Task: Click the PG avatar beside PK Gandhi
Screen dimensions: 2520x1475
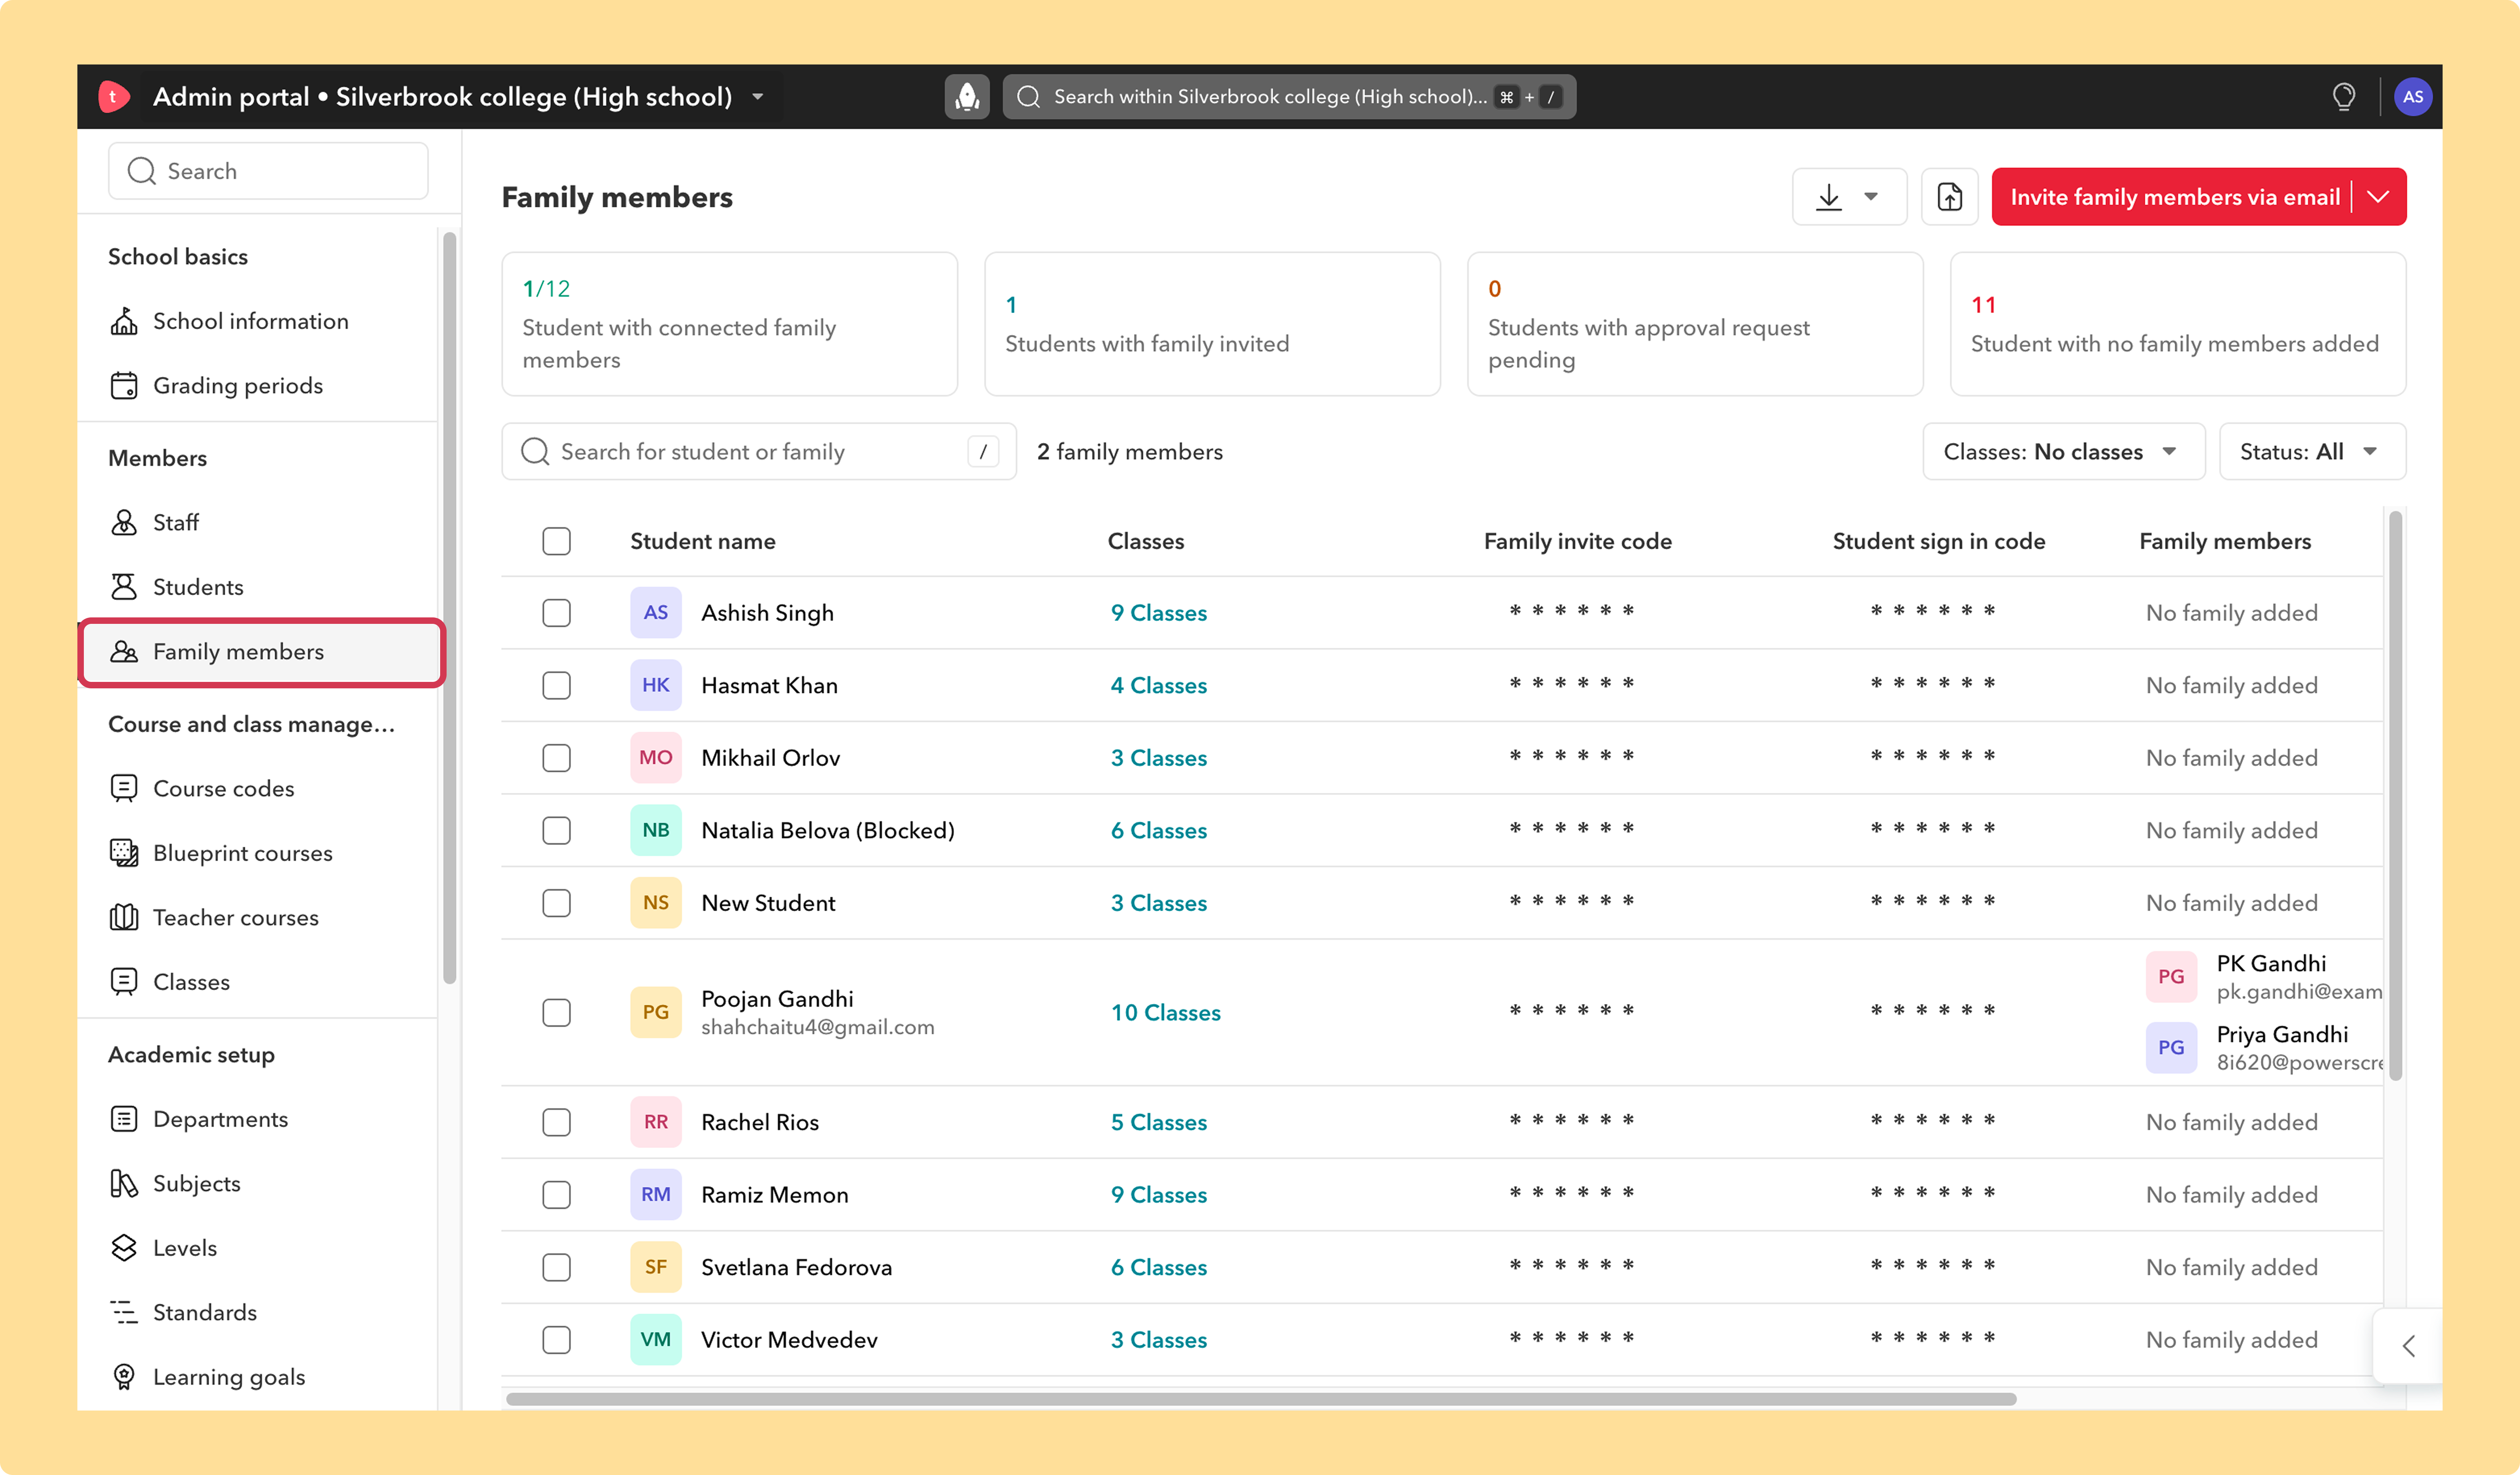Action: coord(2171,977)
